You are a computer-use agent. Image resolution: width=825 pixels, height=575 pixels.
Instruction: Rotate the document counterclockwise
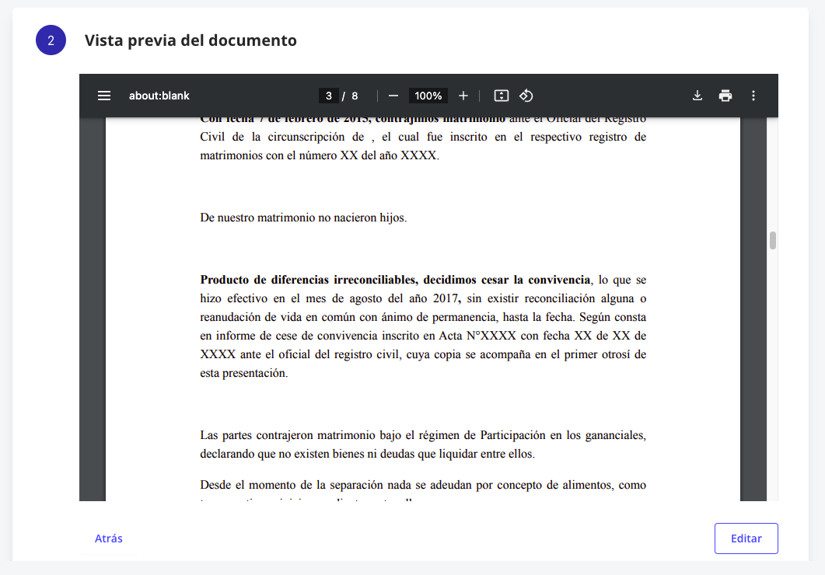pos(526,96)
